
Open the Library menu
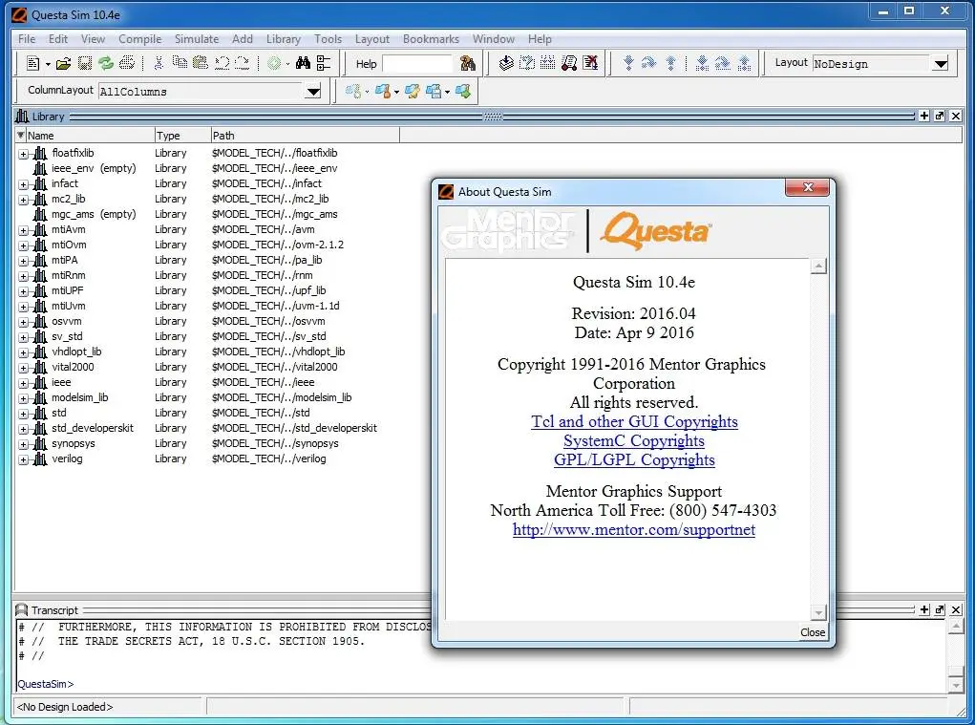point(284,38)
